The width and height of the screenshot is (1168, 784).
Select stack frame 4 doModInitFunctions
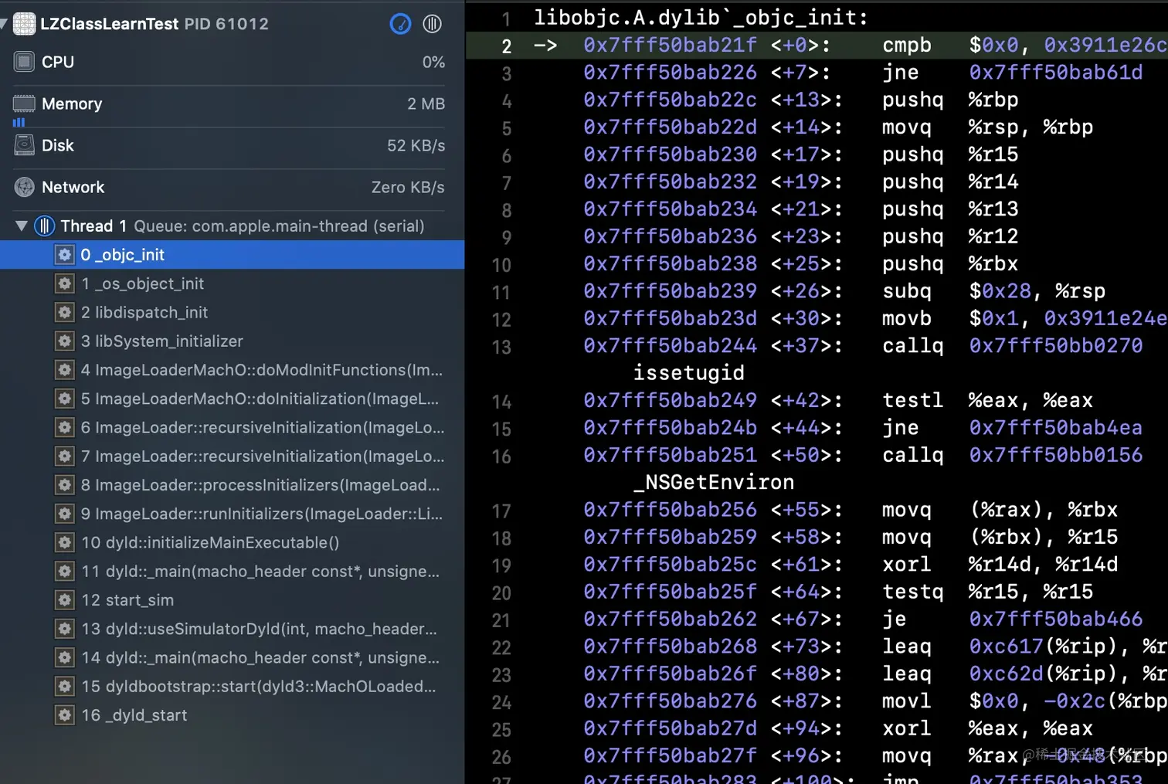coord(232,370)
